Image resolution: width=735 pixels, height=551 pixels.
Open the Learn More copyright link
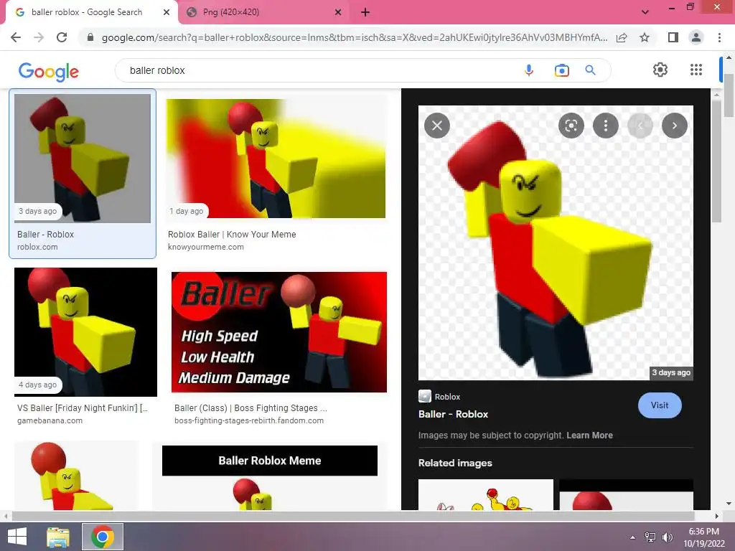589,435
